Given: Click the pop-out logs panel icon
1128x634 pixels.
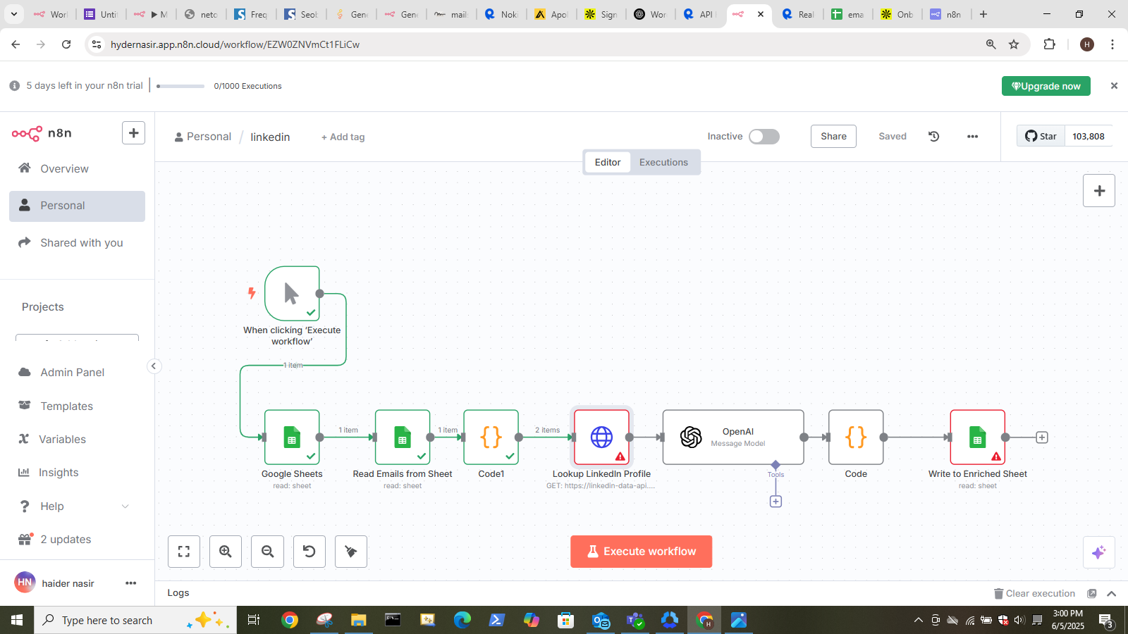Looking at the screenshot, I should [x=1092, y=594].
